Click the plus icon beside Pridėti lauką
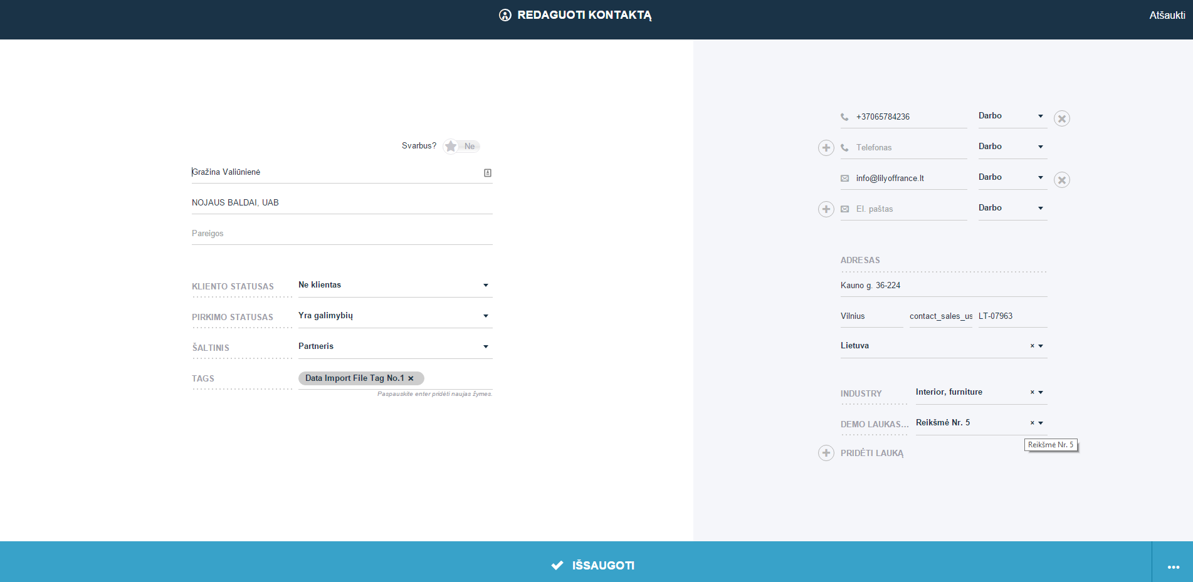Image resolution: width=1193 pixels, height=582 pixels. coord(826,453)
